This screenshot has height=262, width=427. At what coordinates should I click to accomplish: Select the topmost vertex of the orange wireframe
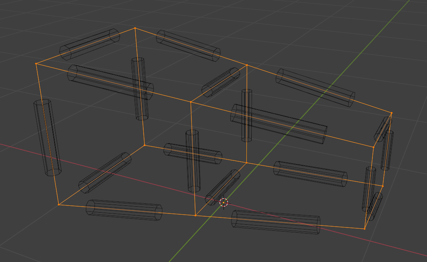pos(135,28)
